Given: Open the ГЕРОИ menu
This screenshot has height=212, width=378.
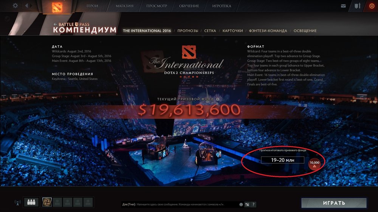Looking at the screenshot, I should coord(92,6).
